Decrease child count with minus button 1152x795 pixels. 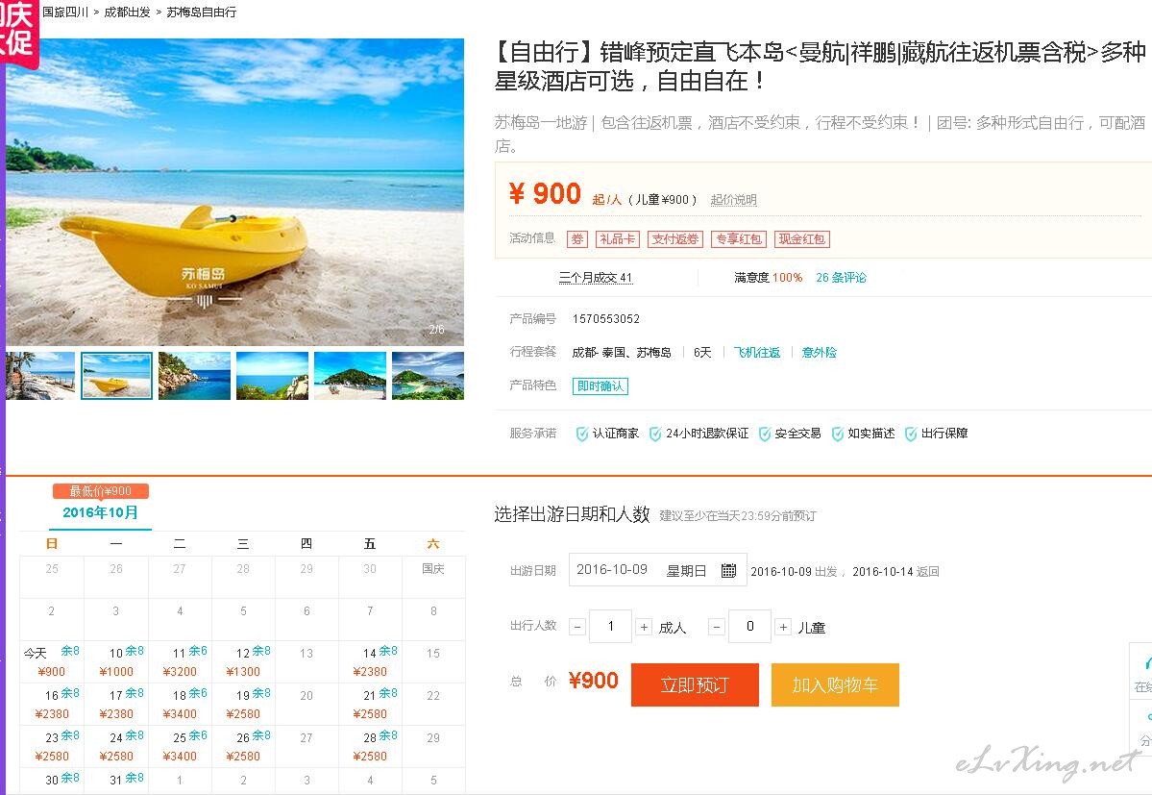pos(717,627)
